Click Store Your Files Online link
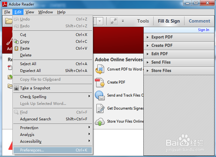Screen dimensions: 216x157 point(125,121)
